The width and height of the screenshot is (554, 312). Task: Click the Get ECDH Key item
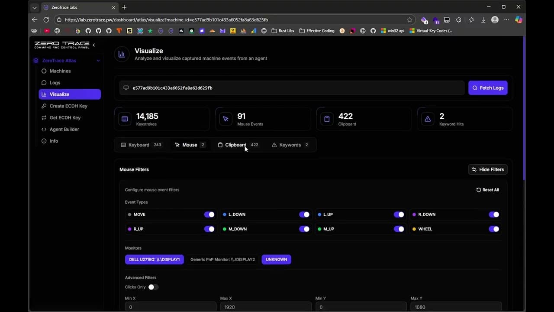pyautogui.click(x=65, y=118)
